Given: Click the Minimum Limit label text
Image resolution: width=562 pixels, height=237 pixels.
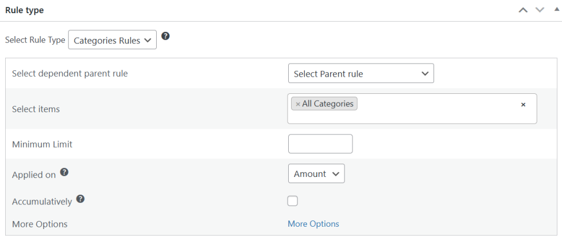Looking at the screenshot, I should [x=42, y=144].
